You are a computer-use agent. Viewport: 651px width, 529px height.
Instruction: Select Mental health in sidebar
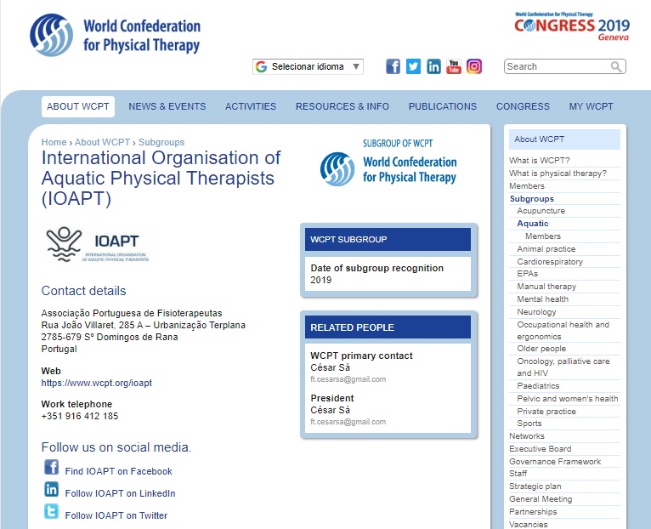tap(542, 299)
